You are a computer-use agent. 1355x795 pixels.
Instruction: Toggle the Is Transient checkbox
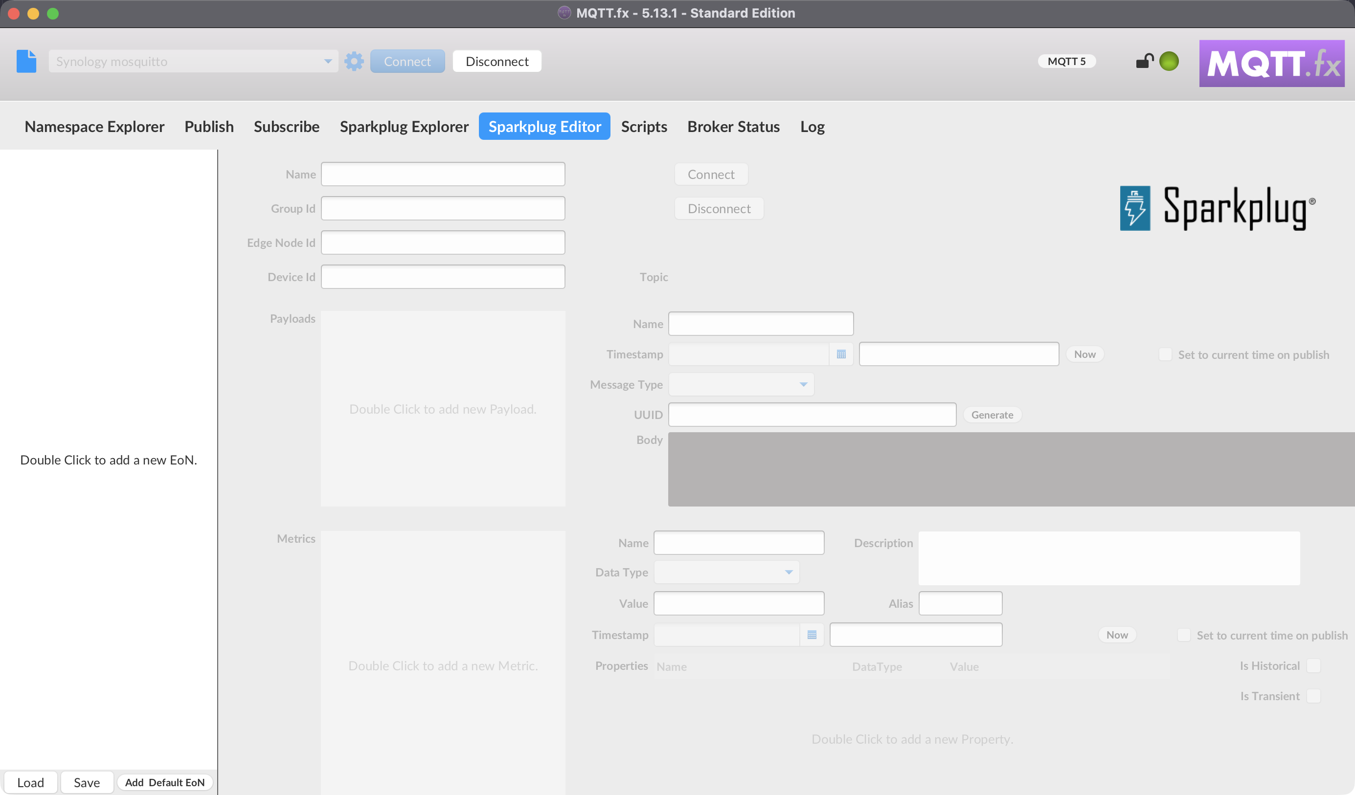coord(1314,696)
